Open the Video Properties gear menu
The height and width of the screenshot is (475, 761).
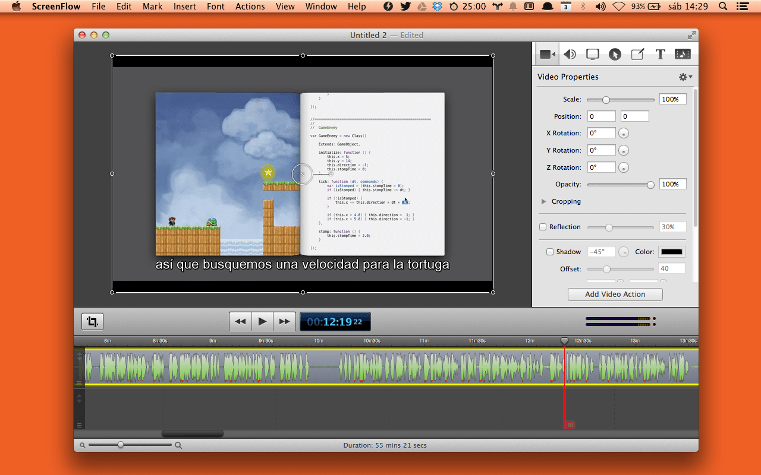pyautogui.click(x=685, y=77)
